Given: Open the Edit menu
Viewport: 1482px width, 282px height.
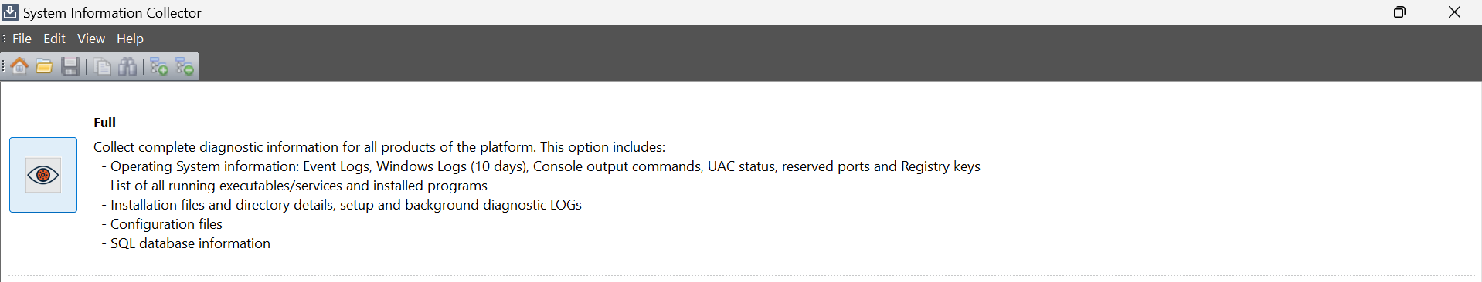Looking at the screenshot, I should [54, 39].
